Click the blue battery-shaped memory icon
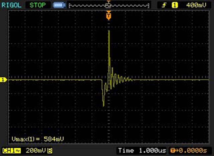 59,5
